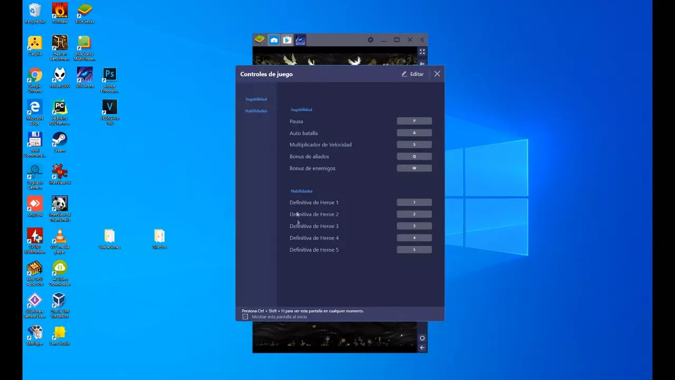
Task: Collapse the BlueStacks side toolbar chevrons
Action: click(x=422, y=40)
